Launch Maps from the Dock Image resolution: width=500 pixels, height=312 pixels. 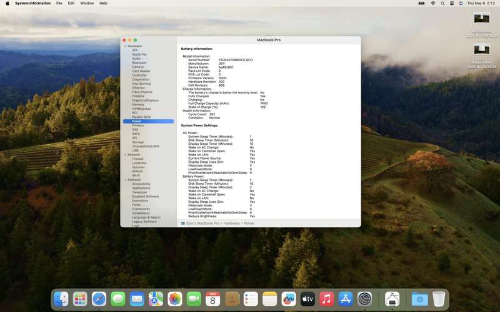[x=156, y=300]
